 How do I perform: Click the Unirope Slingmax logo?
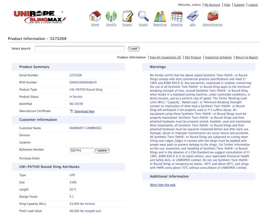(x=40, y=17)
